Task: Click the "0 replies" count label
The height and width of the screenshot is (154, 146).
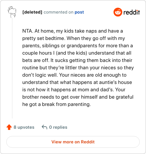Action: click(58, 127)
